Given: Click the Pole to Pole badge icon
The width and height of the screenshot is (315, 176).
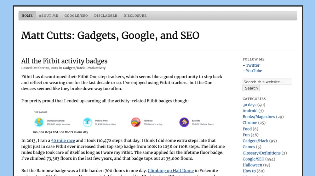Looking at the screenshot, I should point(87,122).
